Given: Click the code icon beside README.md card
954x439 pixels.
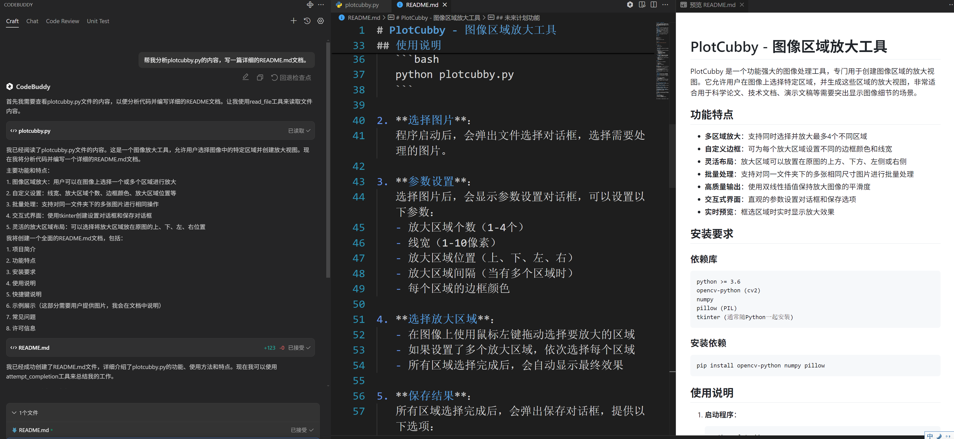Looking at the screenshot, I should click(x=14, y=348).
